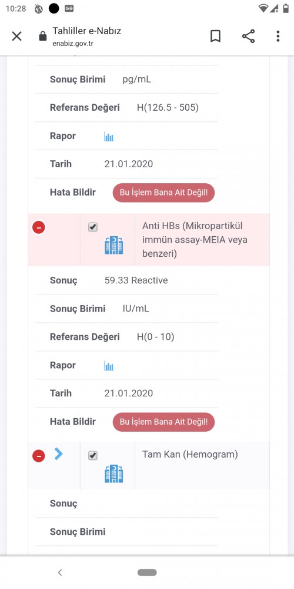The height and width of the screenshot is (589, 294).
Task: View site security lock info
Action: pos(43,36)
